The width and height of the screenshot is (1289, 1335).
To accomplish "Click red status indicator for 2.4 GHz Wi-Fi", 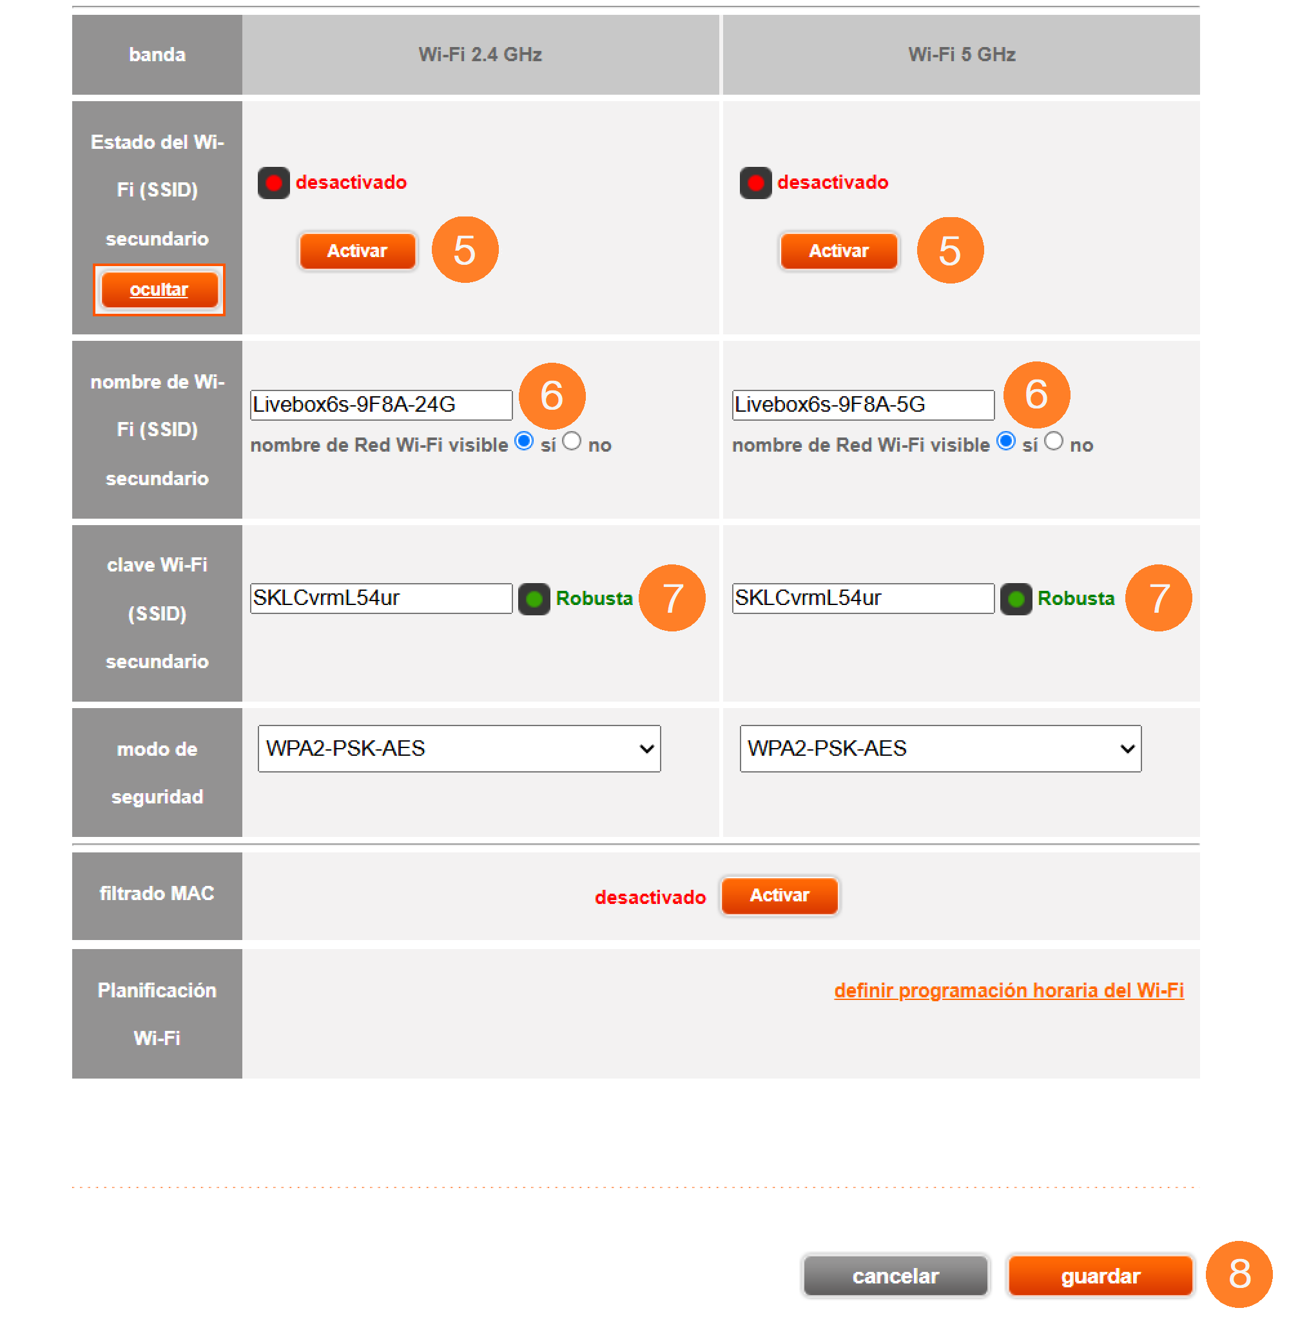I will point(273,182).
